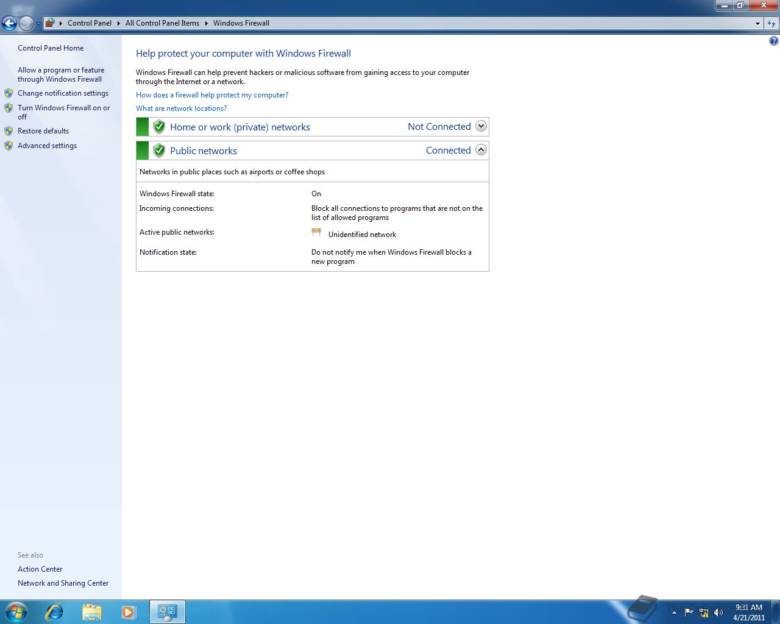This screenshot has height=624, width=780.
Task: Show hidden tray icons arrow
Action: 674,612
